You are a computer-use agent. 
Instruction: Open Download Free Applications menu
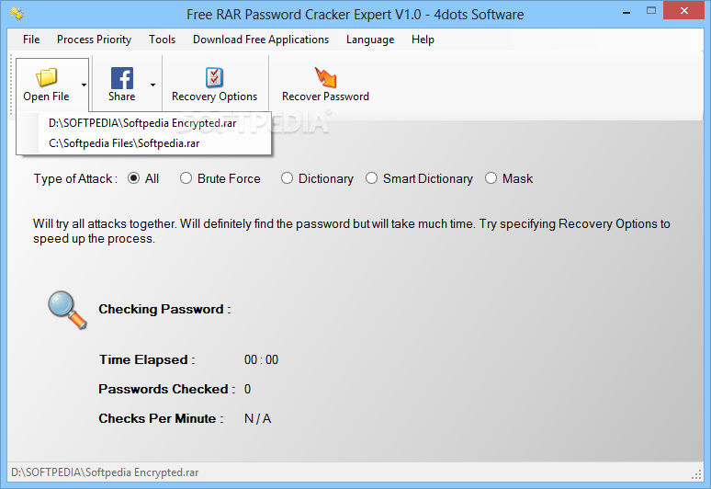point(261,40)
